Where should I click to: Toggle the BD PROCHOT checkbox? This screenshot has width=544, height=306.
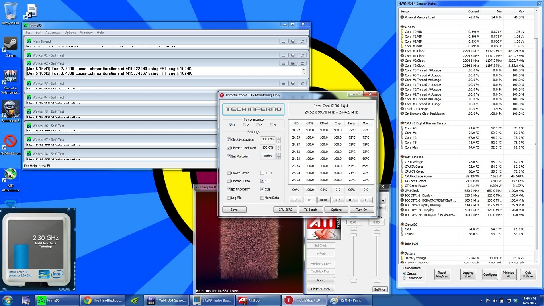pyautogui.click(x=229, y=189)
